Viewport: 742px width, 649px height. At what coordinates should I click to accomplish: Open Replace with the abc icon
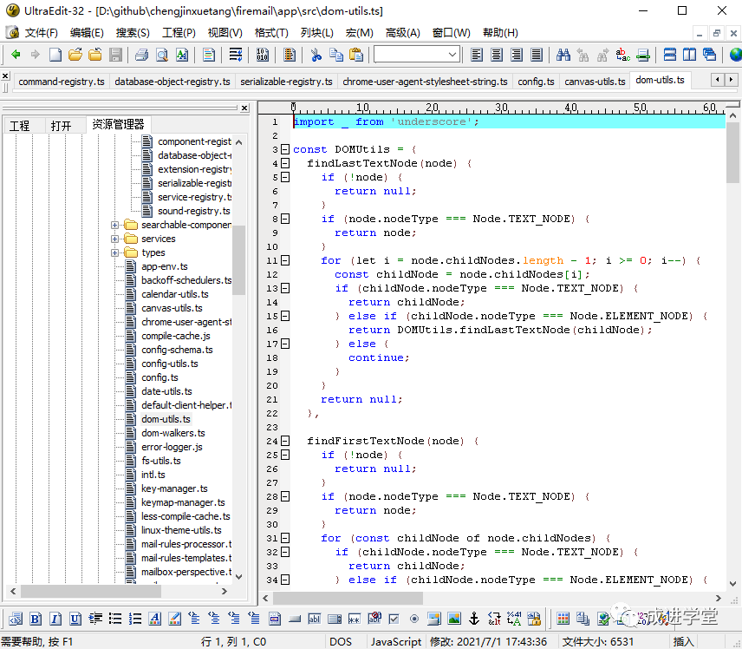[x=622, y=55]
